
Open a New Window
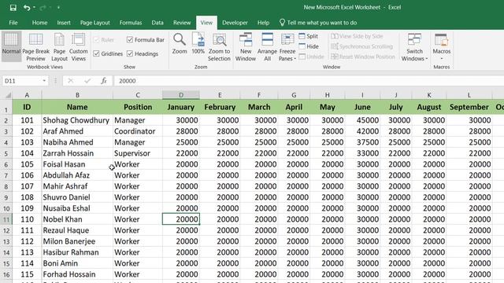(x=246, y=46)
